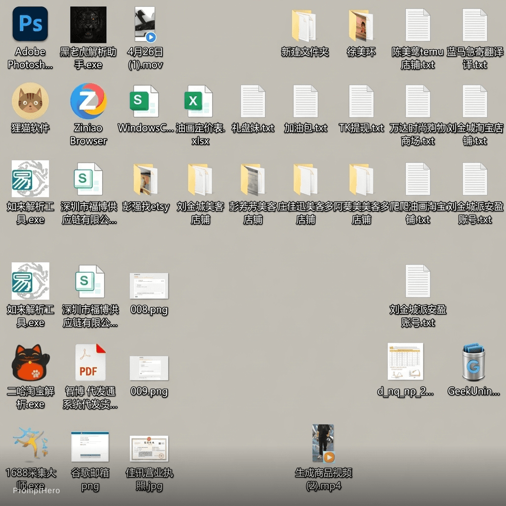Select 陈美莲temu店铺.txt text file

pyautogui.click(x=418, y=25)
